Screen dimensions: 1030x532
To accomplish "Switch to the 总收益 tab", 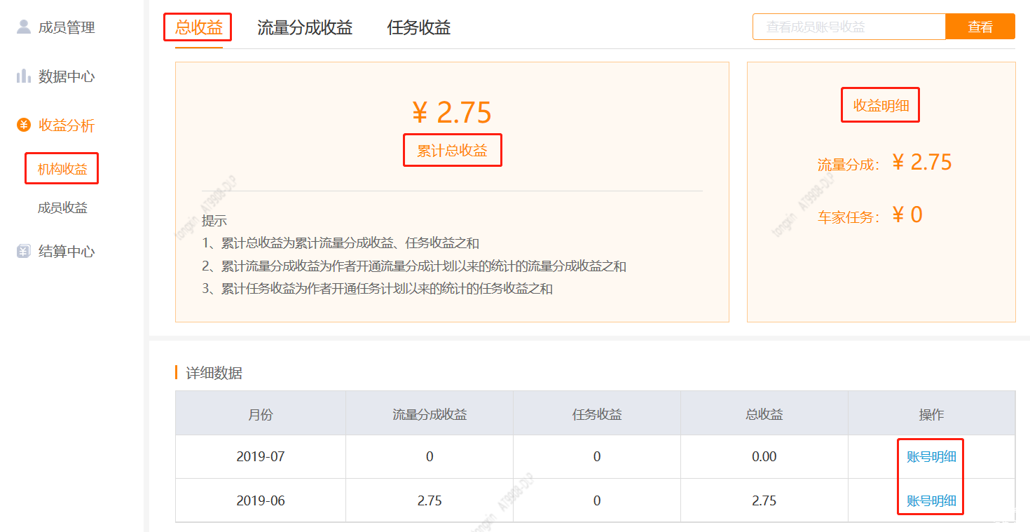I will [x=199, y=28].
